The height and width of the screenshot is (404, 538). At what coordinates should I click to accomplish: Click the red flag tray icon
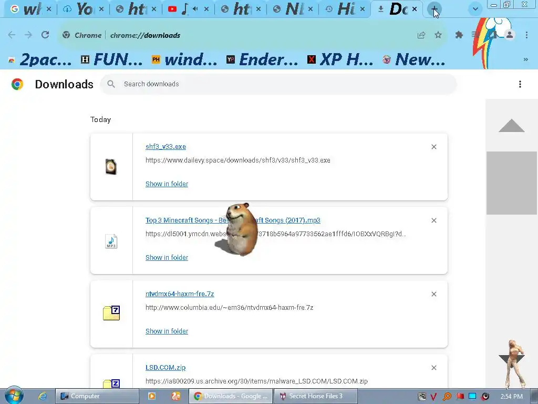click(460, 396)
